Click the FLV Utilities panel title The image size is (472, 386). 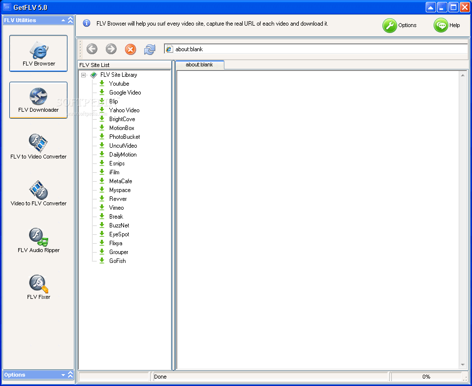tap(20, 20)
